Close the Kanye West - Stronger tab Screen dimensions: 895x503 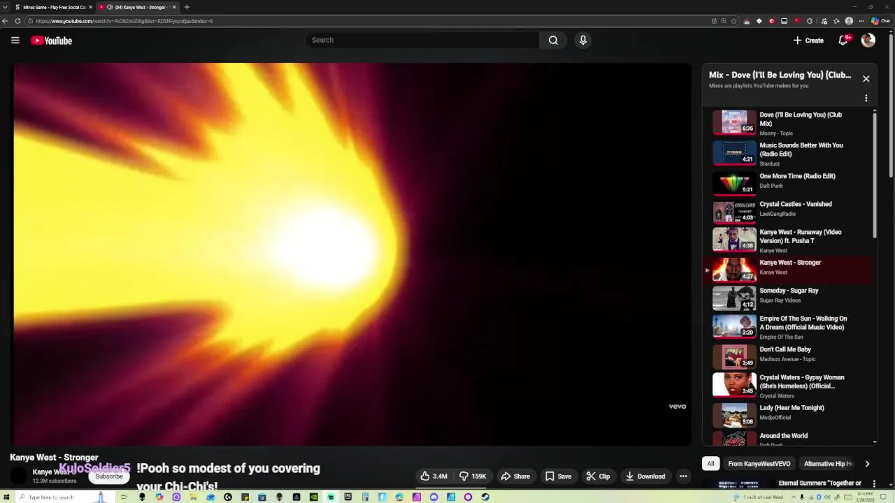[174, 7]
